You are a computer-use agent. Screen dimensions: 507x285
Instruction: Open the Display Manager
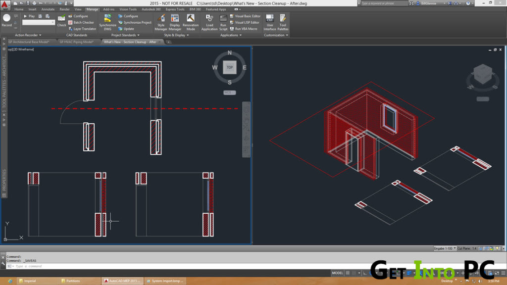point(175,22)
